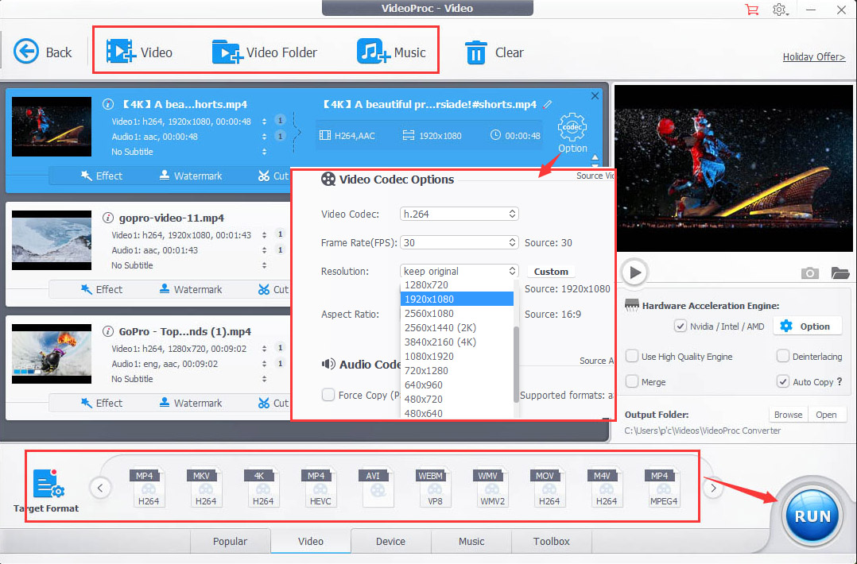Open Video Codec dropdown
This screenshot has height=564, width=857.
pos(460,214)
